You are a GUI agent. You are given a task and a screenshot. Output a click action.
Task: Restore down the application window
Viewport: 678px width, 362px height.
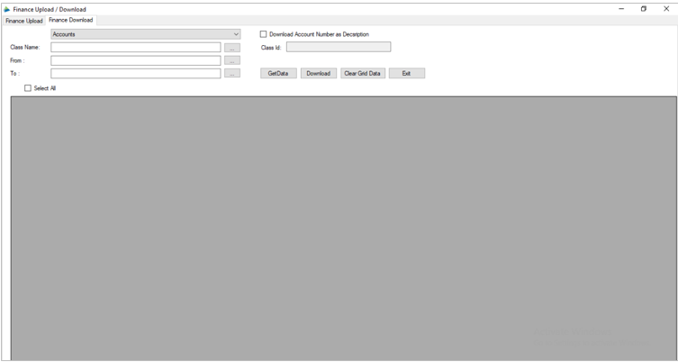click(x=644, y=9)
